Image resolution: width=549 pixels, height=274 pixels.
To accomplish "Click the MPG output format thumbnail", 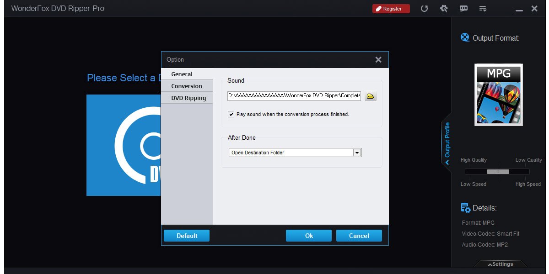I will click(498, 95).
